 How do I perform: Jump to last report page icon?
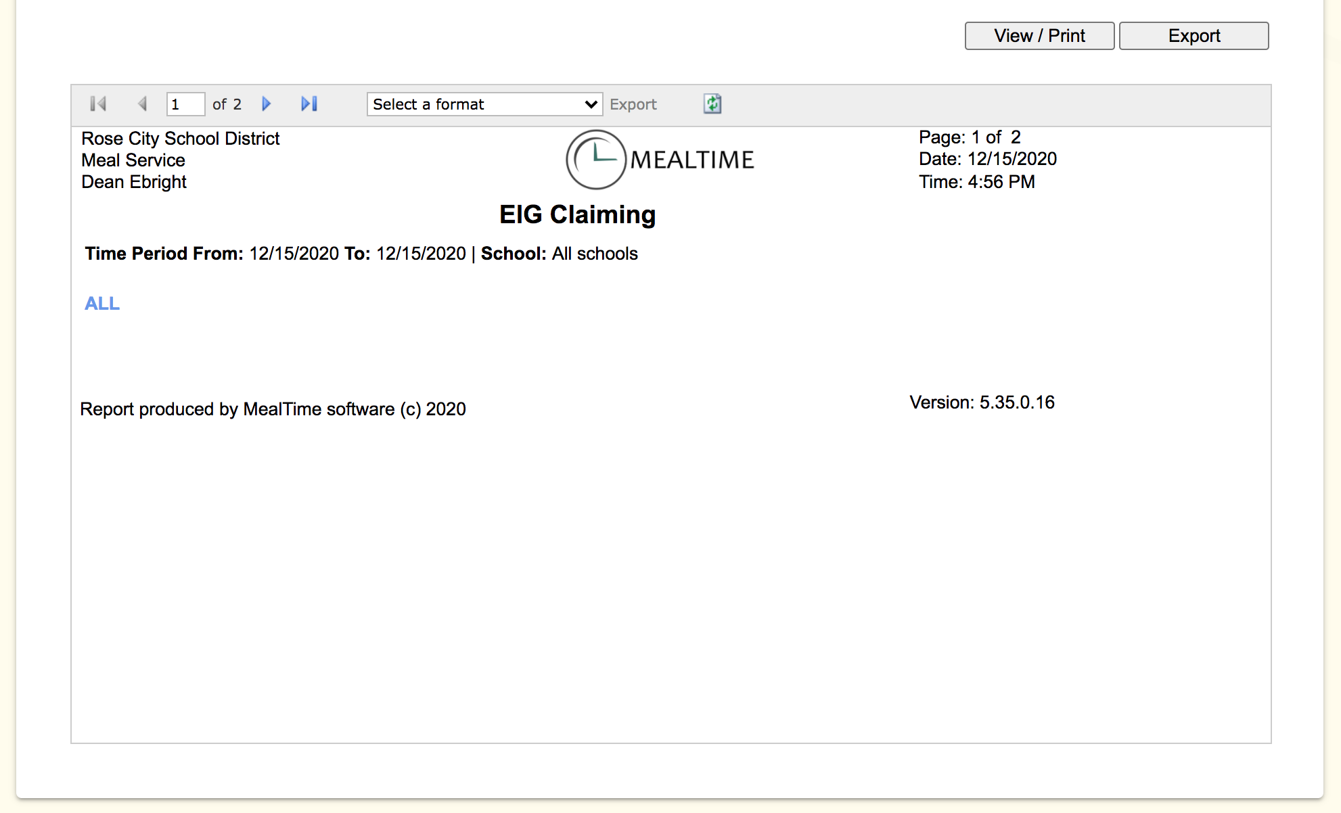pos(309,103)
